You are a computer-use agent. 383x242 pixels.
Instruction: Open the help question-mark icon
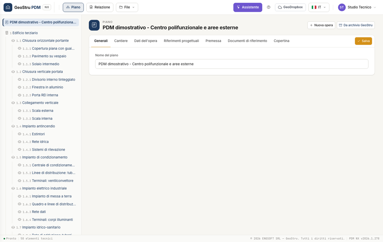click(269, 7)
